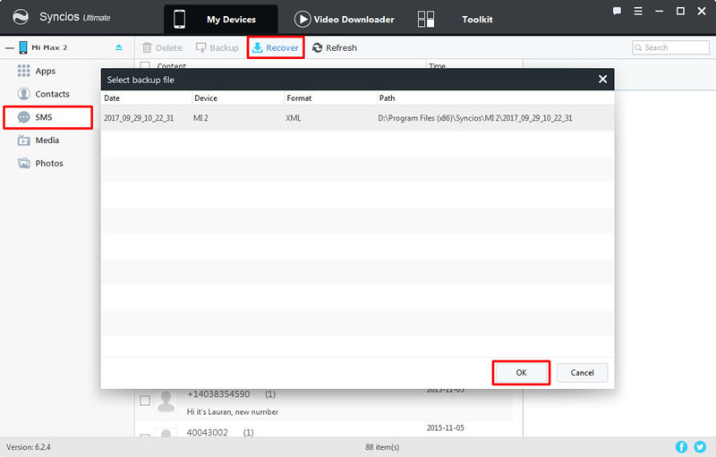This screenshot has height=457, width=716.
Task: Click the MI 2 device cell
Action: pos(200,118)
